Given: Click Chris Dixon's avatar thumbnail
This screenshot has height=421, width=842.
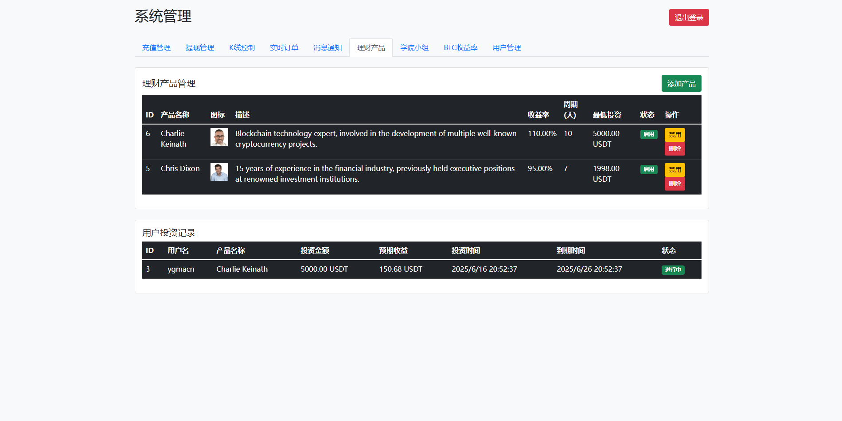Looking at the screenshot, I should tap(219, 172).
